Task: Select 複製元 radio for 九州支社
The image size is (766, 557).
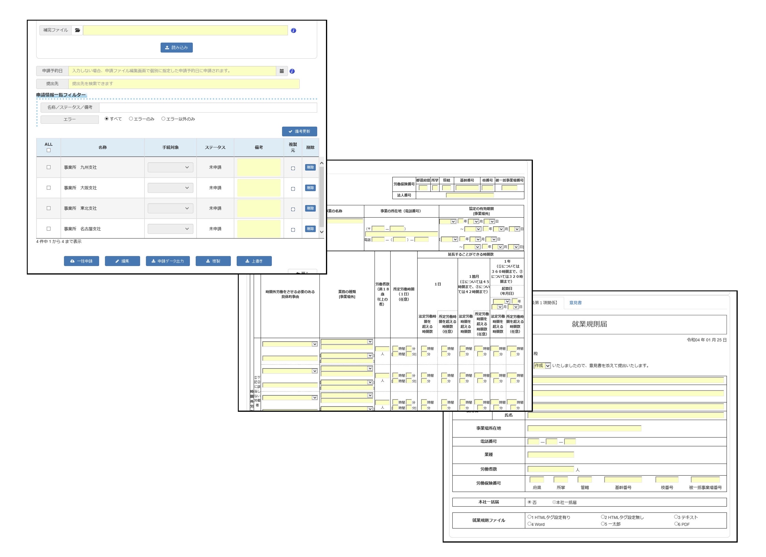Action: pos(293,168)
